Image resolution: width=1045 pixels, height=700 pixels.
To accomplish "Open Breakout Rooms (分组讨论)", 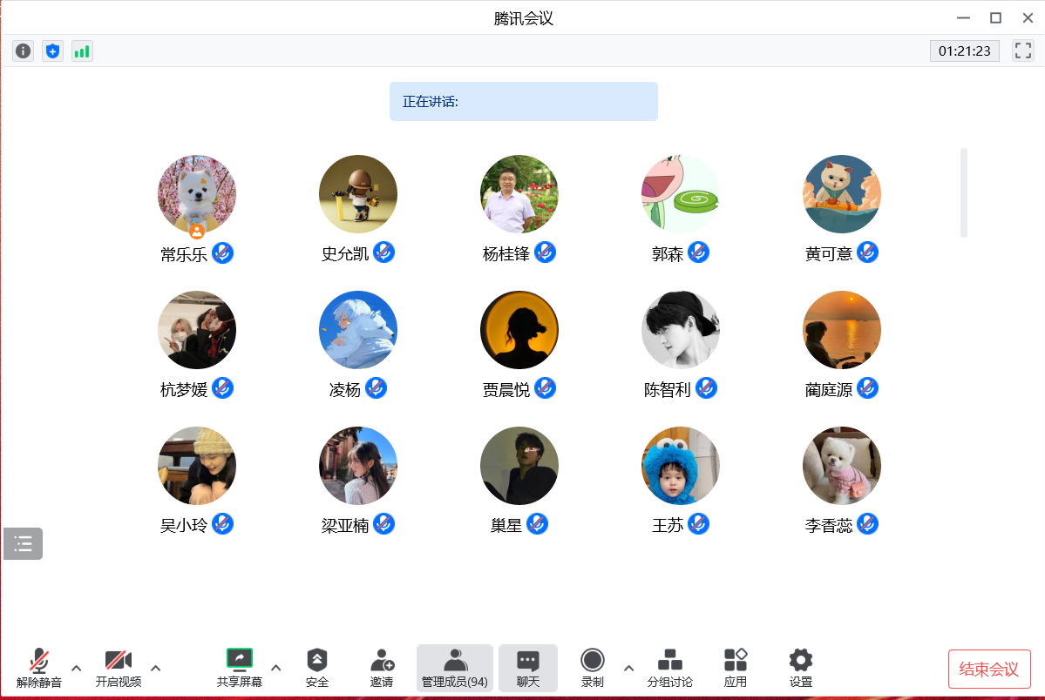I will point(669,668).
